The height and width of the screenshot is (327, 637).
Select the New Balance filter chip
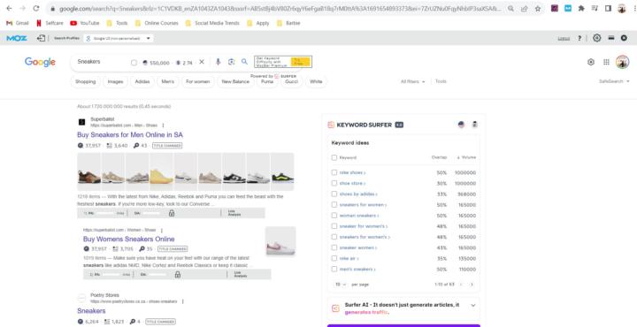click(x=235, y=81)
